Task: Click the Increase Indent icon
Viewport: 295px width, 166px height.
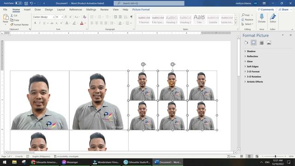Action: (x=120, y=17)
